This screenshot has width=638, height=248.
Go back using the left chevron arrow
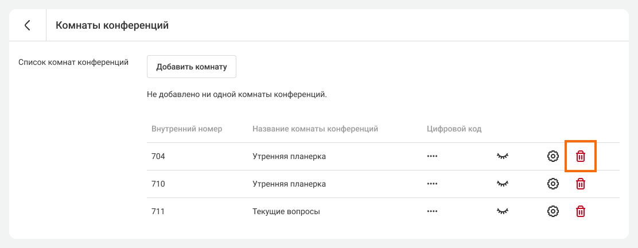(x=27, y=25)
